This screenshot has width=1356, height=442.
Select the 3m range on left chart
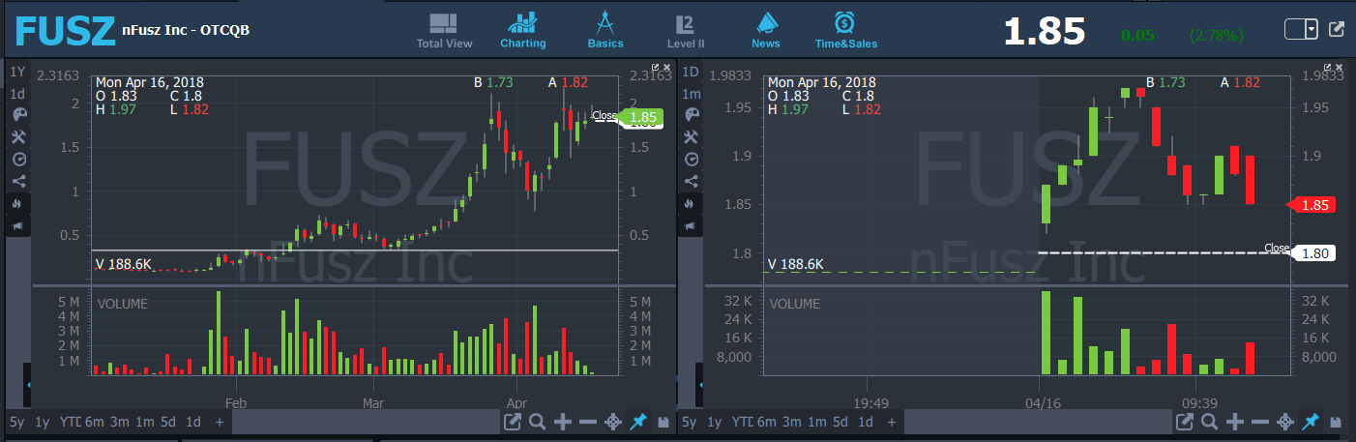tap(119, 422)
